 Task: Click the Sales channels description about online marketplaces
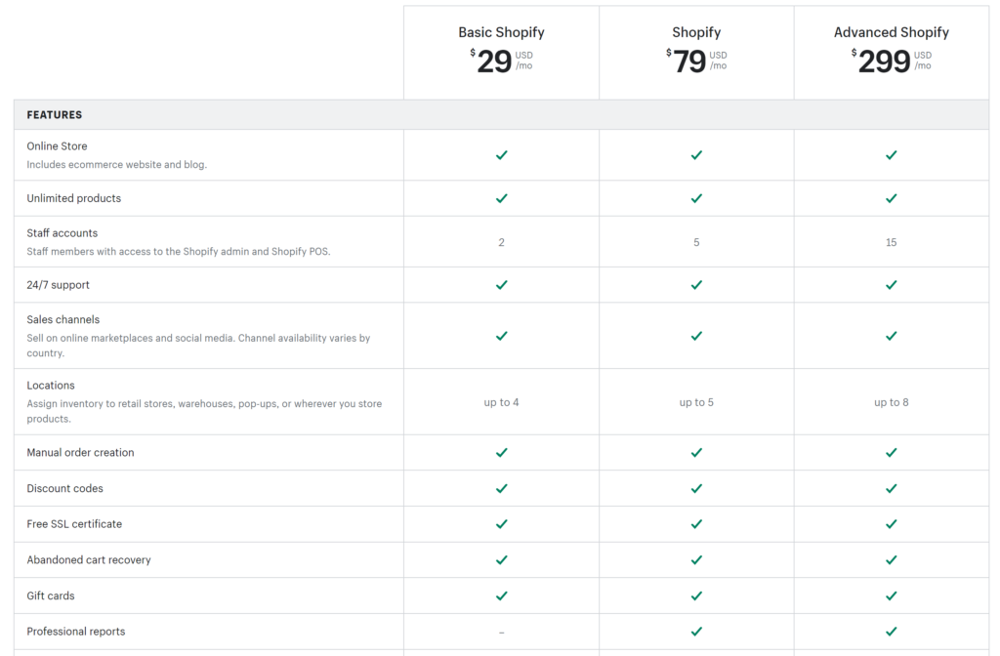click(198, 346)
